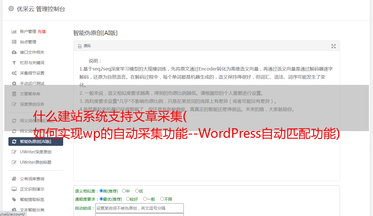Viewport: 373px width, 216px height.
Task: Open the UWriter原创标题 menu item
Action: [x=36, y=162]
